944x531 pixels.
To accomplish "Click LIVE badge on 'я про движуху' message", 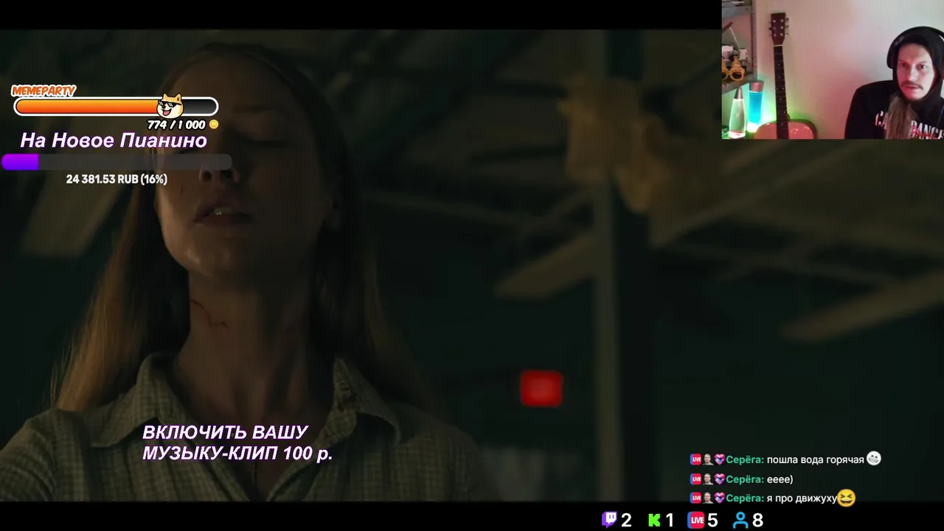I will [695, 499].
